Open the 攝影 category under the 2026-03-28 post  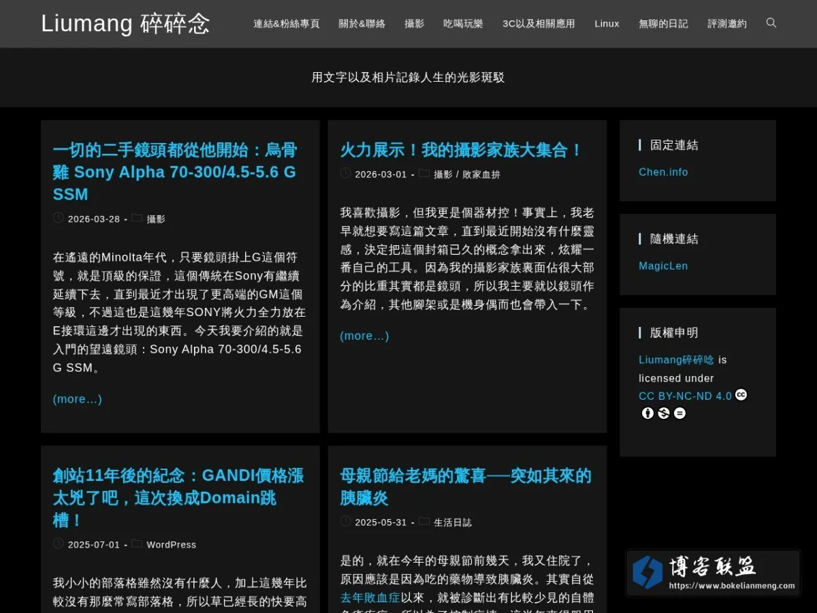click(156, 219)
